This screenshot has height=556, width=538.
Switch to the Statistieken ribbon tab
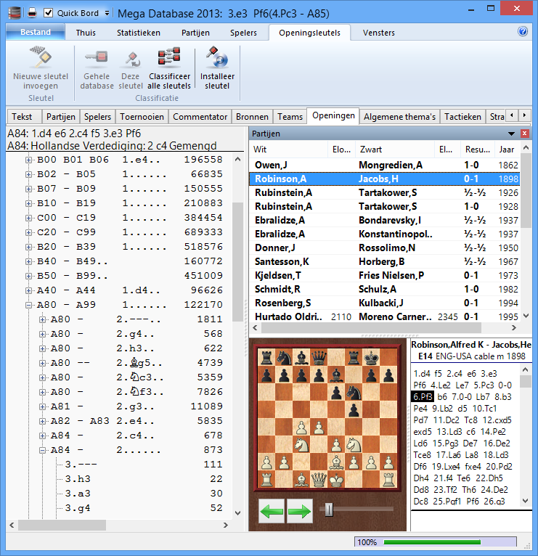pos(139,33)
